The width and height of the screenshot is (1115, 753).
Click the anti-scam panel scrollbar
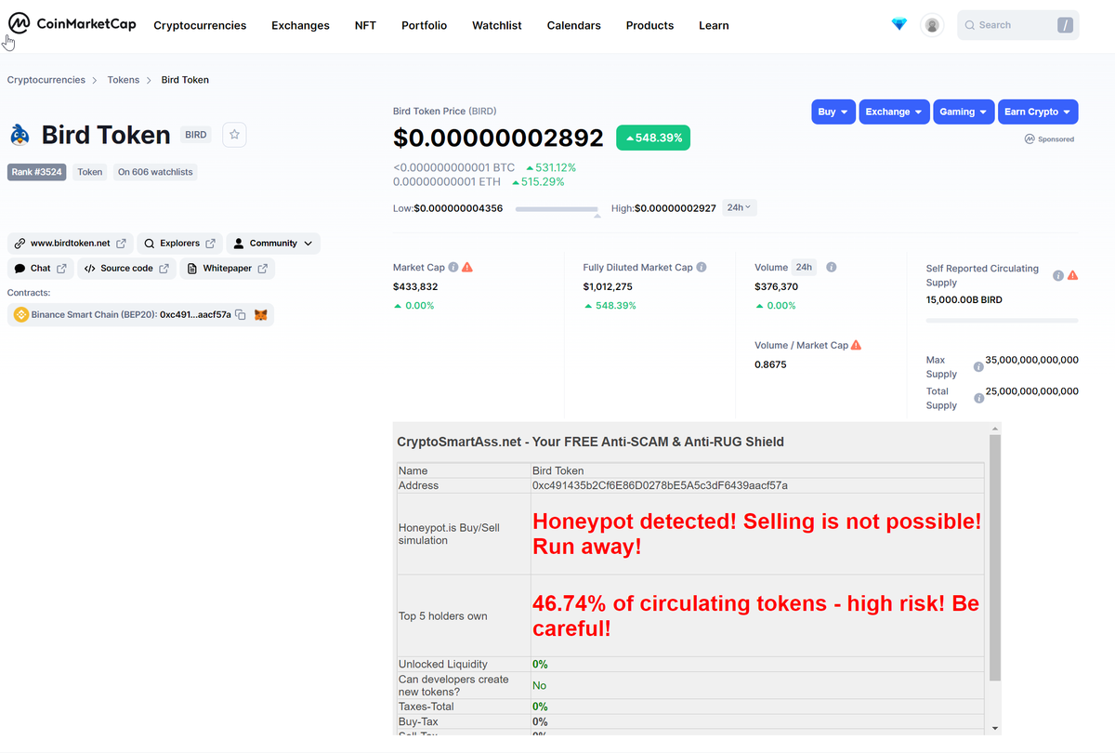[x=995, y=557]
